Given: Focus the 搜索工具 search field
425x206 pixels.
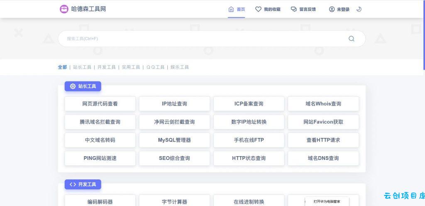Looking at the screenshot, I should pos(212,39).
